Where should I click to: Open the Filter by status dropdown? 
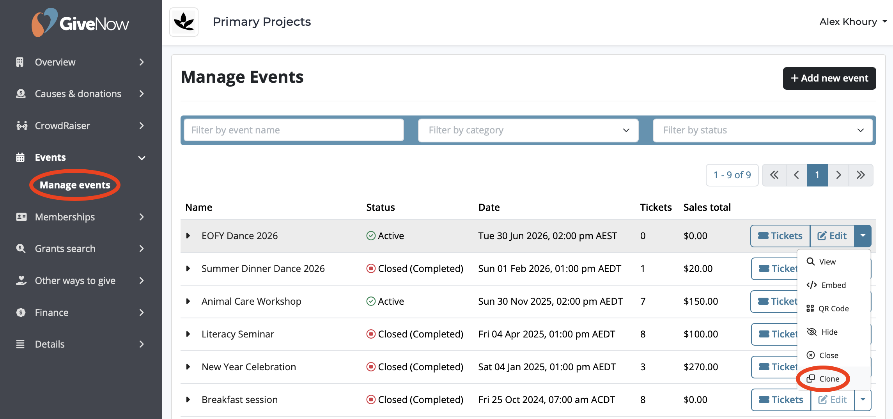[763, 130]
